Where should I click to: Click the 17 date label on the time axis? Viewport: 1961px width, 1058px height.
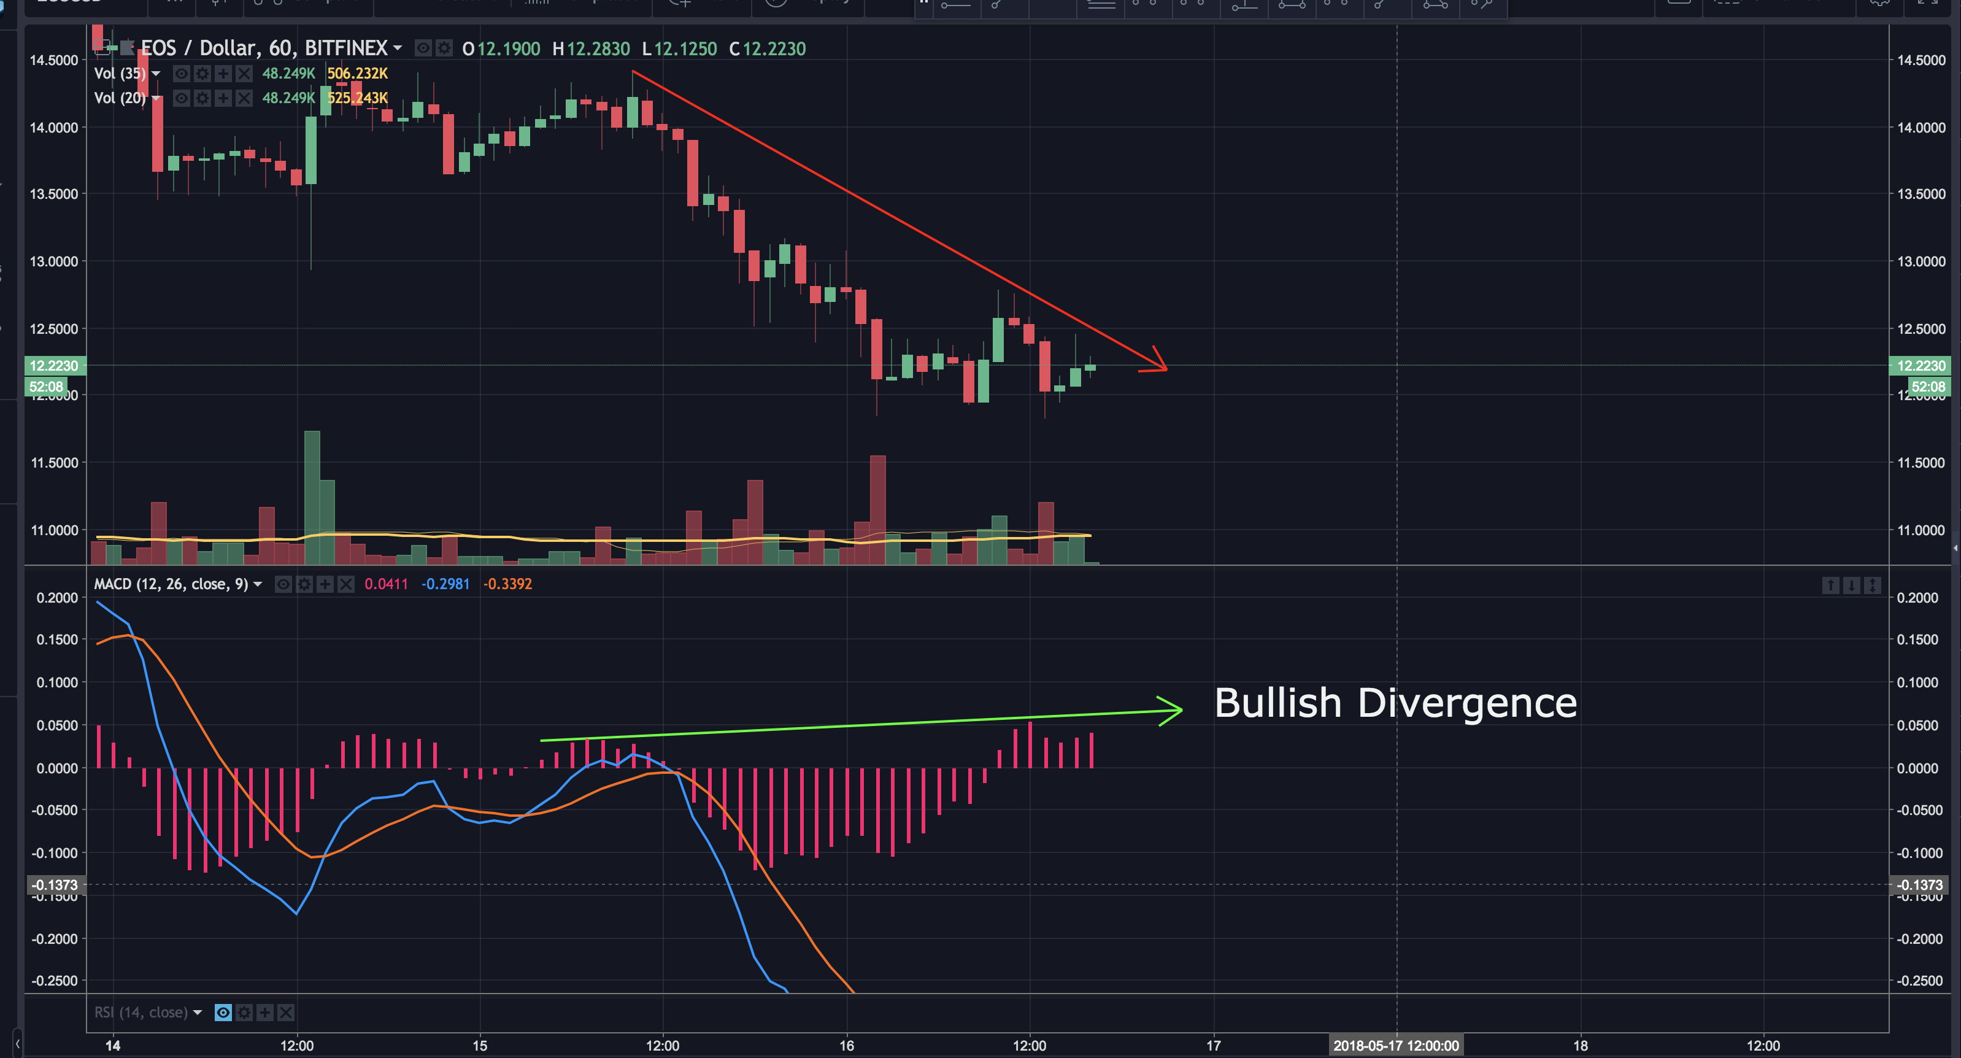[x=1214, y=1046]
